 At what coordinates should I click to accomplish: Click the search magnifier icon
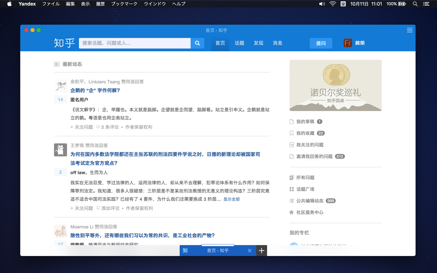click(197, 43)
